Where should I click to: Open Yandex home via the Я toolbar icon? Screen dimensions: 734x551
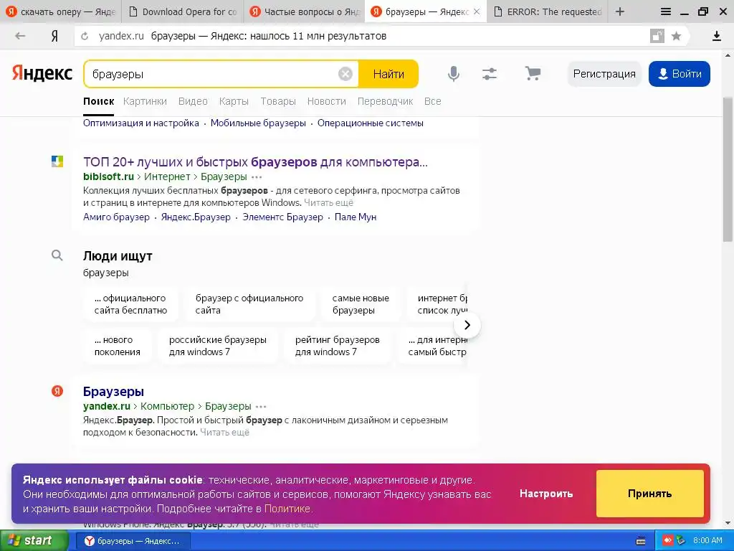click(54, 36)
